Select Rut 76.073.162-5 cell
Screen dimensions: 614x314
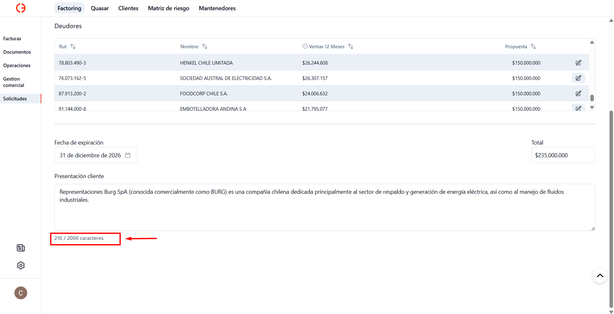pyautogui.click(x=72, y=78)
